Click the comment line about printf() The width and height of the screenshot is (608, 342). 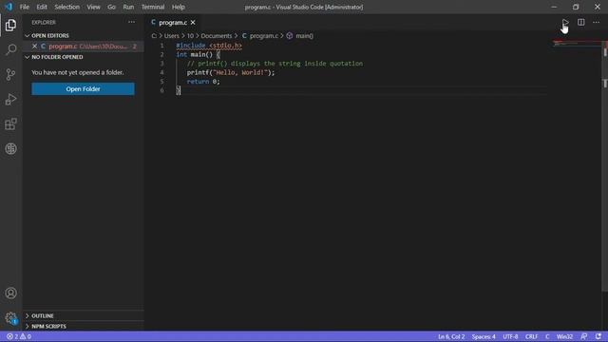(x=275, y=64)
